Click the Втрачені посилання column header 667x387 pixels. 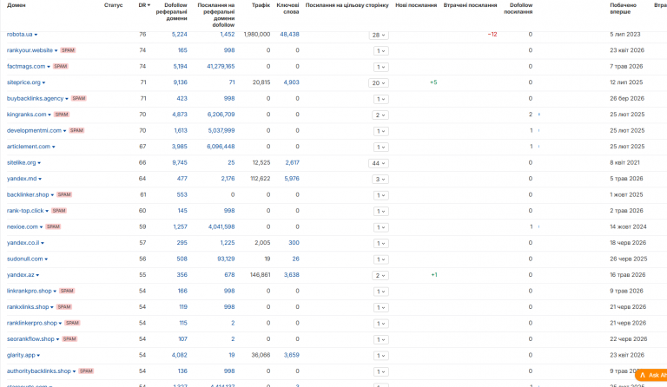point(470,5)
